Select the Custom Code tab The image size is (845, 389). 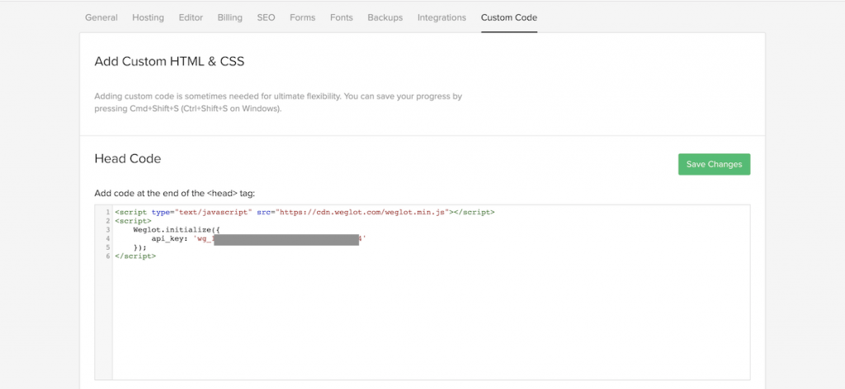pyautogui.click(x=508, y=17)
